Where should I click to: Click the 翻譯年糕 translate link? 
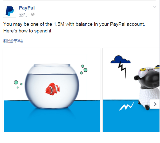[x=13, y=41]
